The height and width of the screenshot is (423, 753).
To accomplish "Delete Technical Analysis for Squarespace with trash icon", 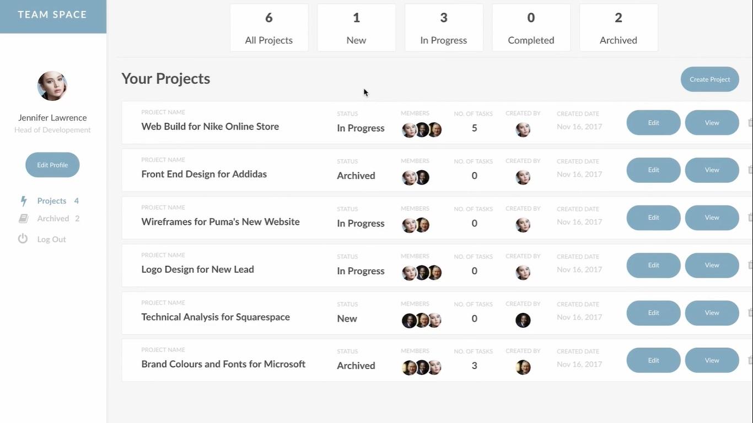I will 750,312.
